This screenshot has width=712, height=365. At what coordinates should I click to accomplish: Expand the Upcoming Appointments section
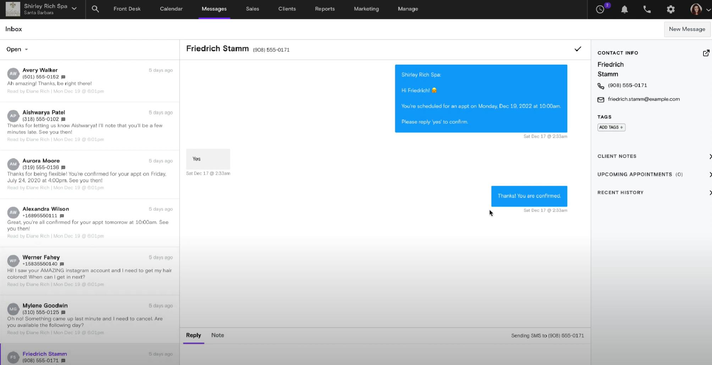tap(655, 174)
